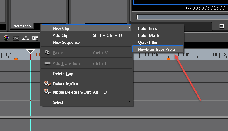Create a New Sequence from context menu
Screen dimensions: 228x131
66,42
